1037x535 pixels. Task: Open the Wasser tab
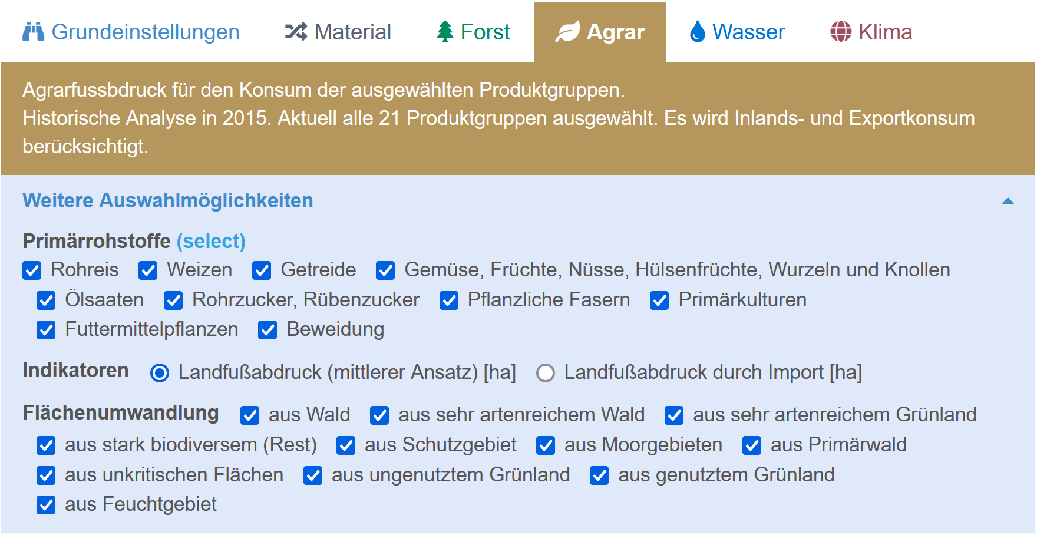coord(737,32)
